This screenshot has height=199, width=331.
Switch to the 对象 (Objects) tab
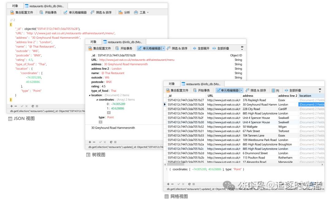pyautogui.click(x=15, y=5)
